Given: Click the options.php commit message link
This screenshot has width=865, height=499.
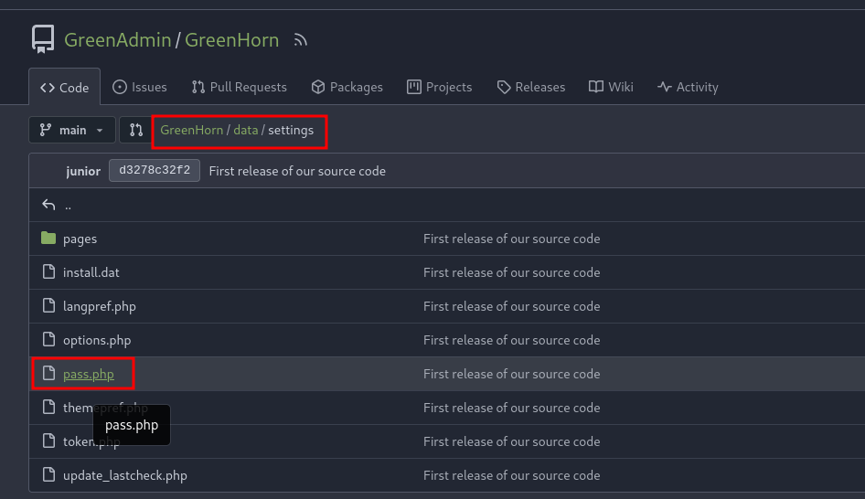Looking at the screenshot, I should 511,340.
